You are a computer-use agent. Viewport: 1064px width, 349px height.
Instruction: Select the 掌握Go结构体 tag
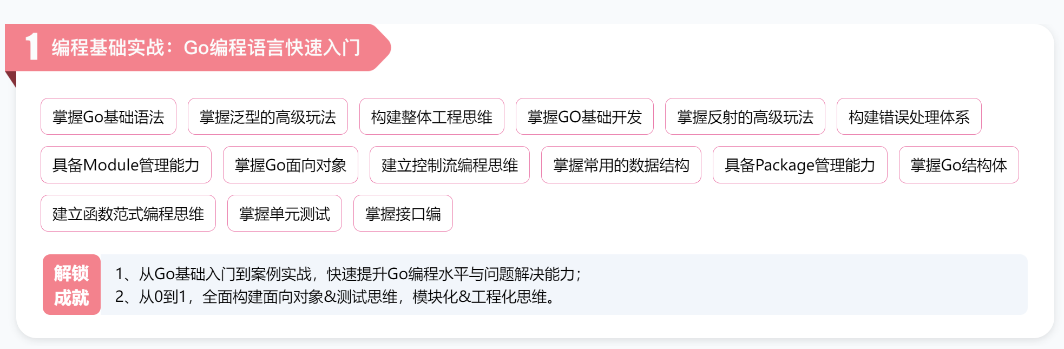(958, 165)
